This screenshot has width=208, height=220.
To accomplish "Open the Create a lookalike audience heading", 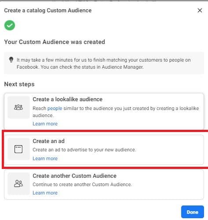I will click(x=67, y=99).
